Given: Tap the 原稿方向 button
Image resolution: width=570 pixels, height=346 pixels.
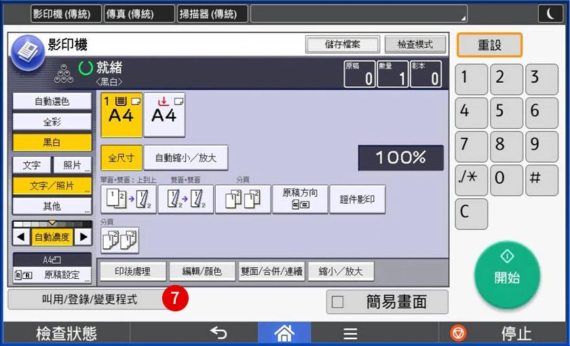Looking at the screenshot, I should 300,199.
